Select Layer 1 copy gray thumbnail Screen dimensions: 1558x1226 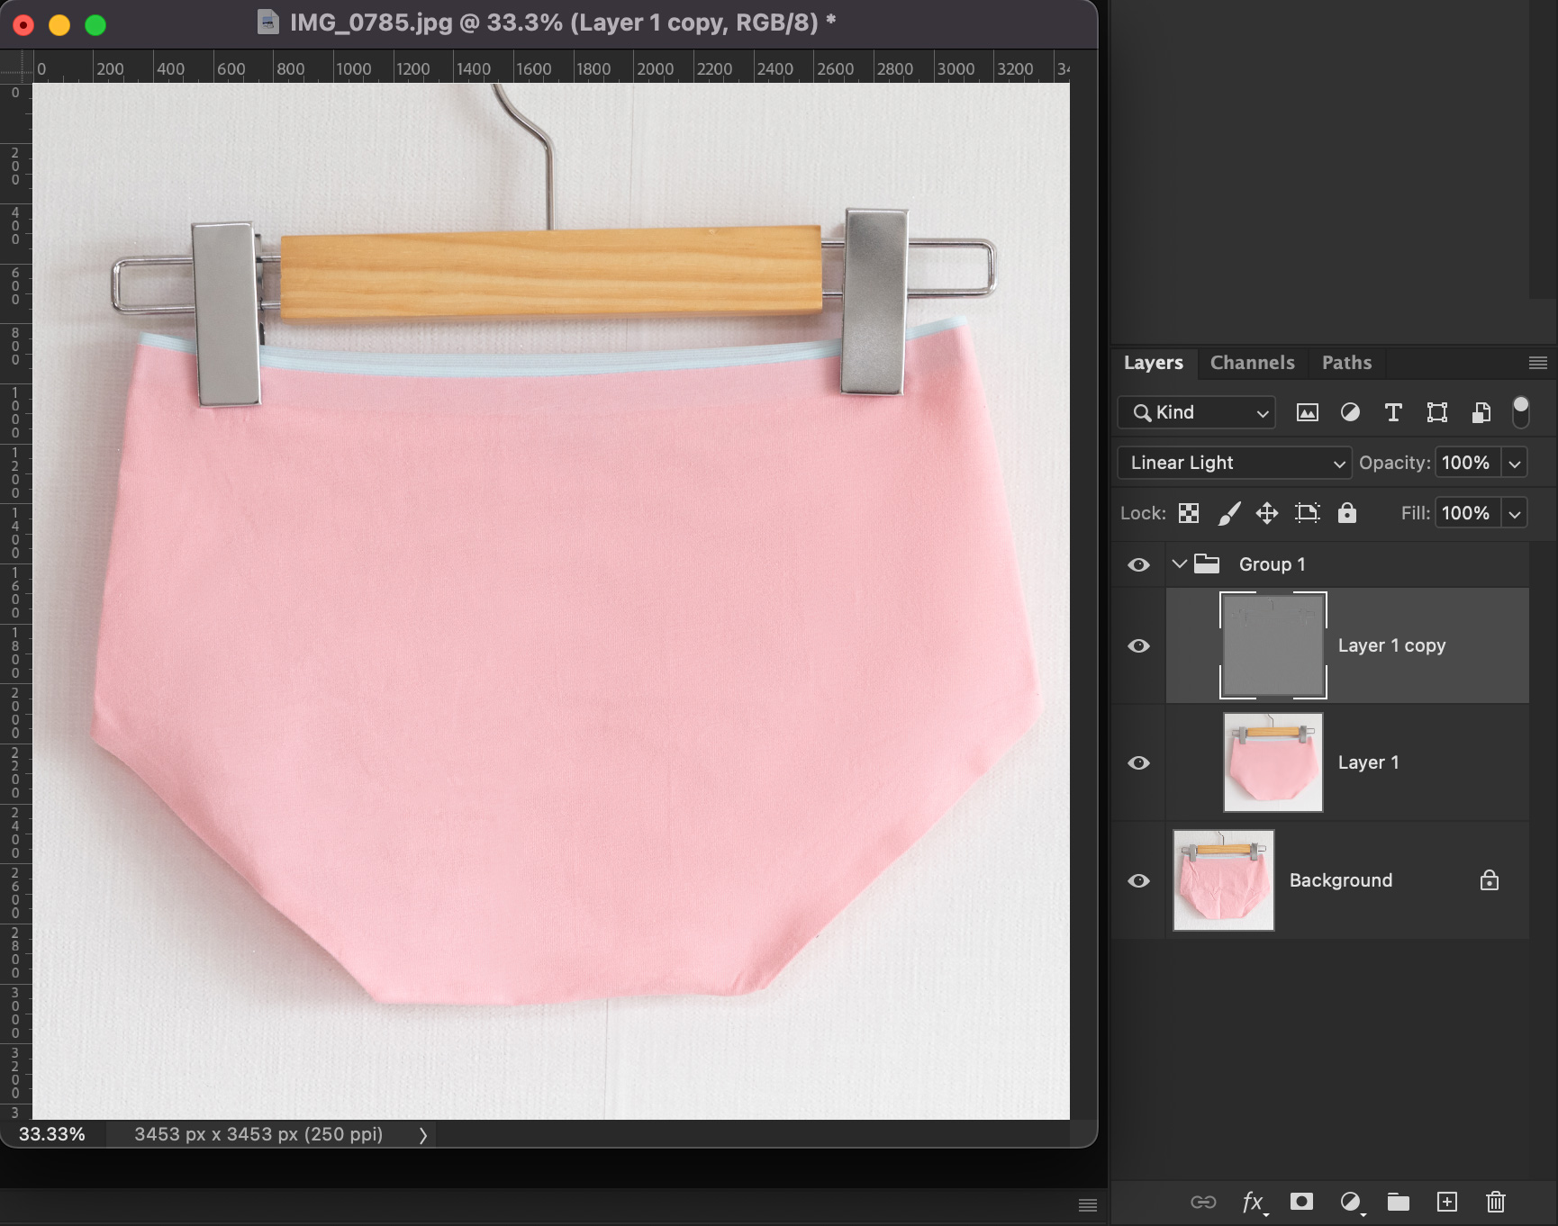coord(1273,645)
